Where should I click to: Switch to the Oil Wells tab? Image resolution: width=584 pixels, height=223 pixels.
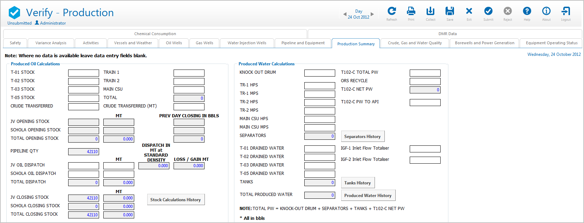point(174,43)
